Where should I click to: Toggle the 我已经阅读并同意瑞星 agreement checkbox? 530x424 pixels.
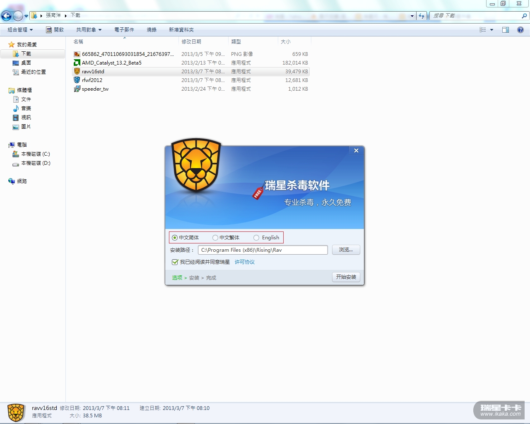click(x=175, y=262)
